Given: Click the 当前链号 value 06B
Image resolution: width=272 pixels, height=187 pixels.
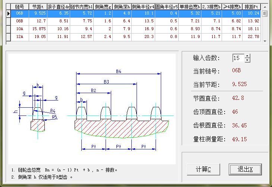Looking at the screenshot, I should point(237,70).
